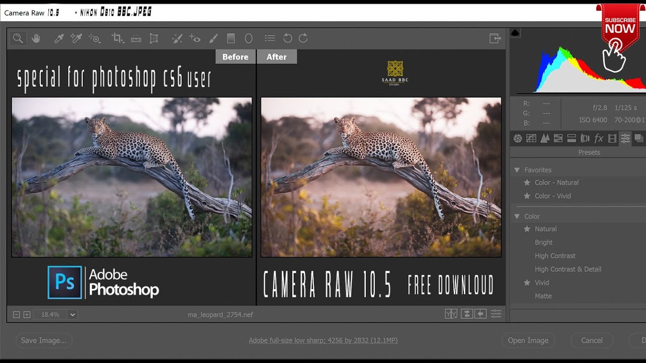Apply the Natural color preset
Image resolution: width=646 pixels, height=363 pixels.
coord(546,229)
